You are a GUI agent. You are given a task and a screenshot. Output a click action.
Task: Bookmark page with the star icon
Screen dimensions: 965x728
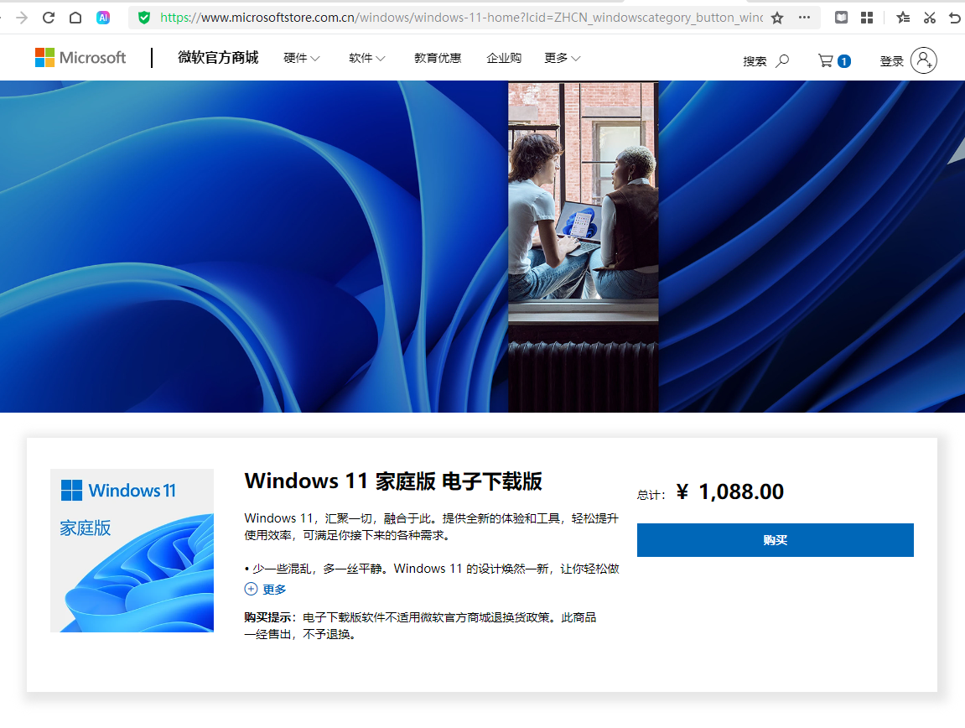pyautogui.click(x=777, y=18)
